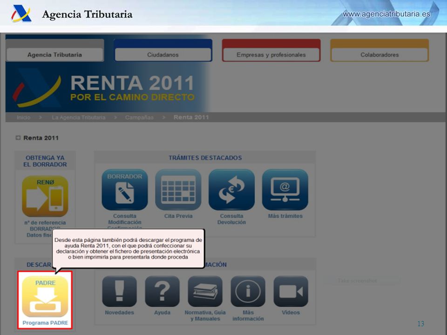Click the TRÁMITES DESTACADOS heading
This screenshot has width=447, height=335.
coord(205,158)
